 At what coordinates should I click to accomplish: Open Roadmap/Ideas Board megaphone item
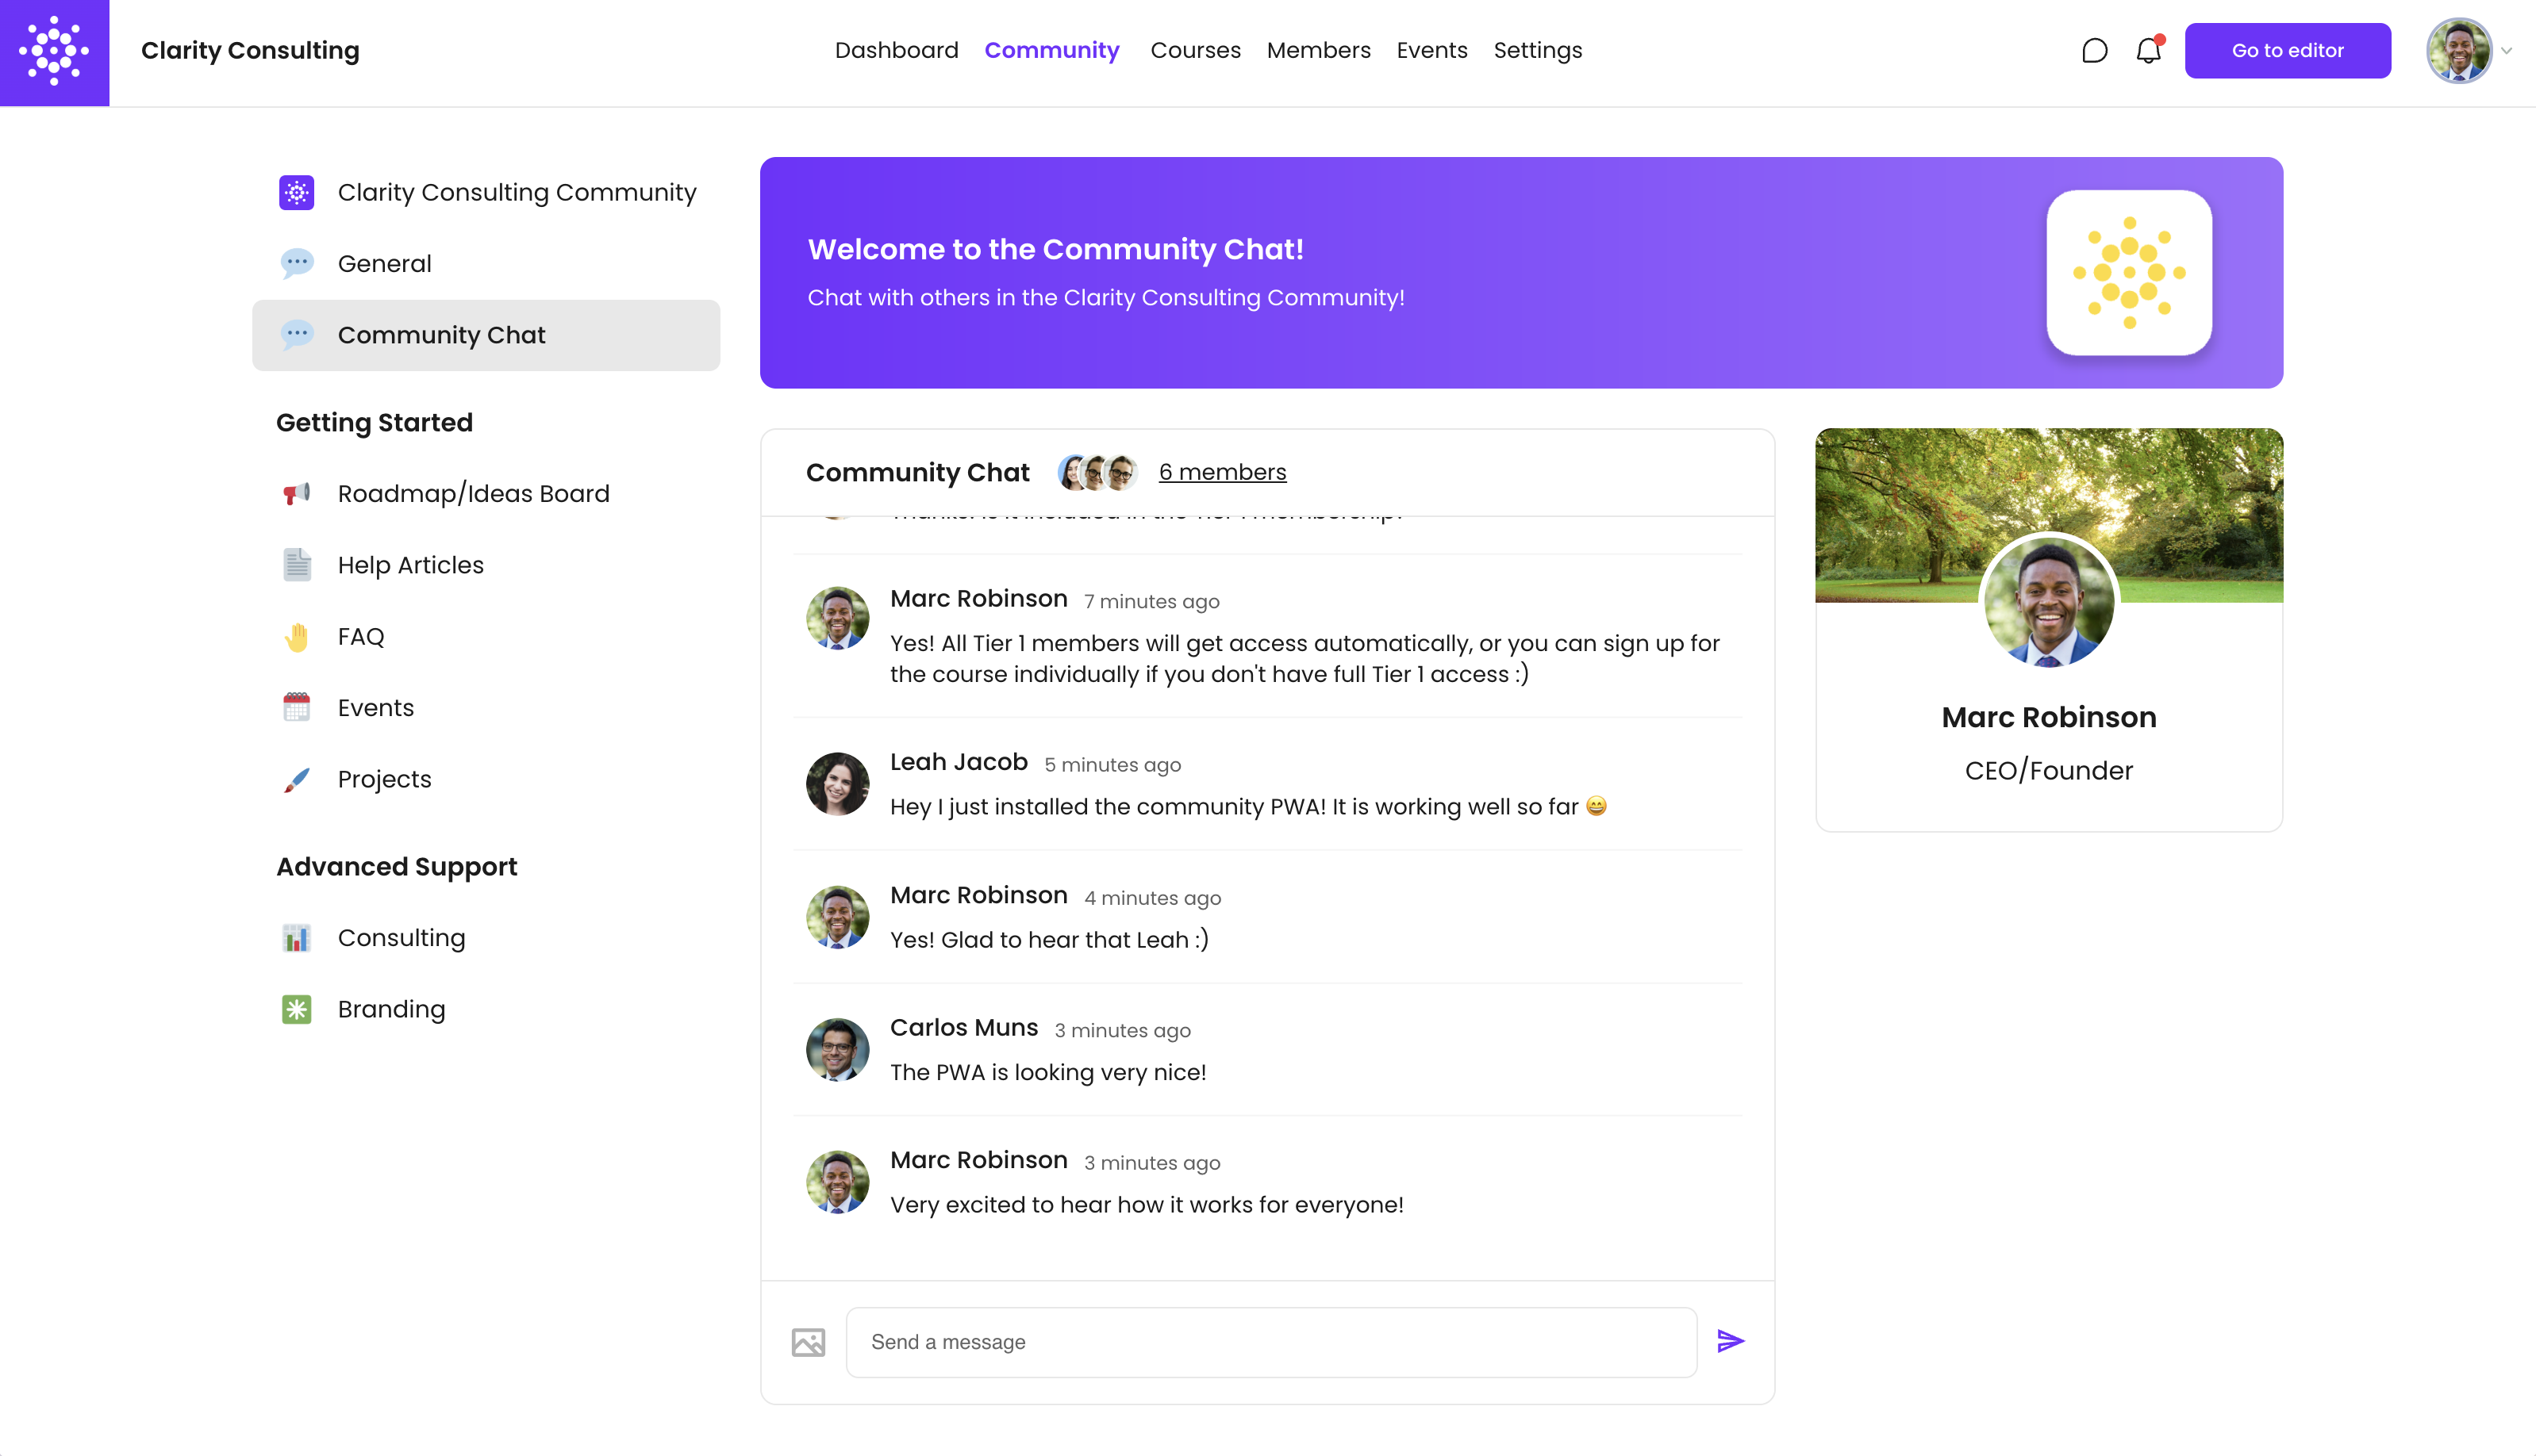tap(296, 493)
